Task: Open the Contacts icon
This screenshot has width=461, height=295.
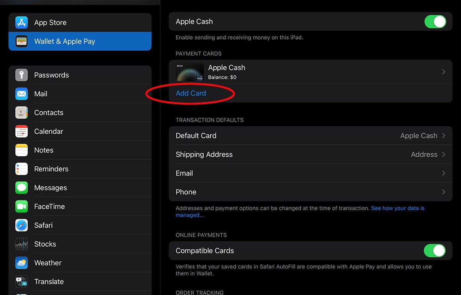Action: coord(22,113)
